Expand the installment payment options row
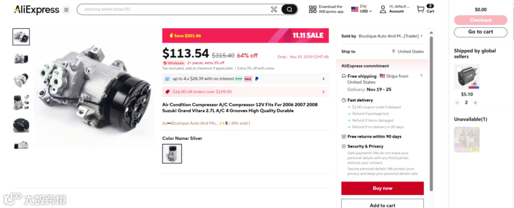 (323, 79)
